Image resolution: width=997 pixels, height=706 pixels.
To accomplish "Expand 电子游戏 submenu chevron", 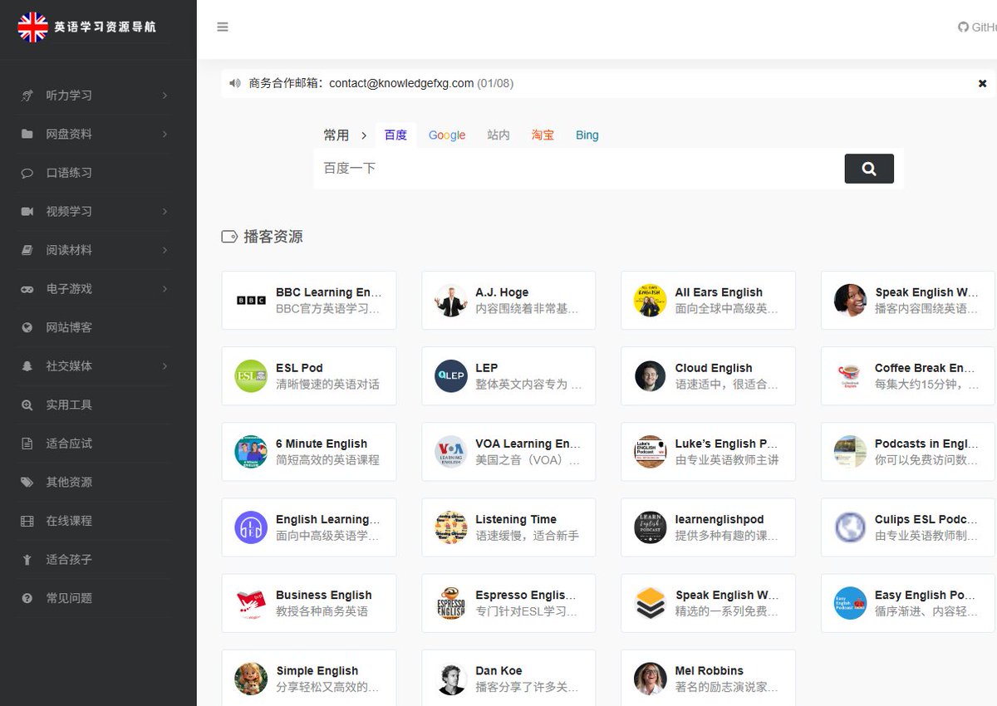I will coord(165,289).
